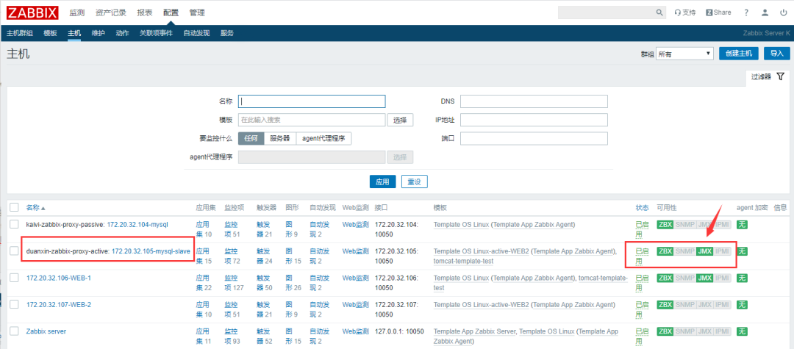Open the 监测 top menu

(77, 12)
